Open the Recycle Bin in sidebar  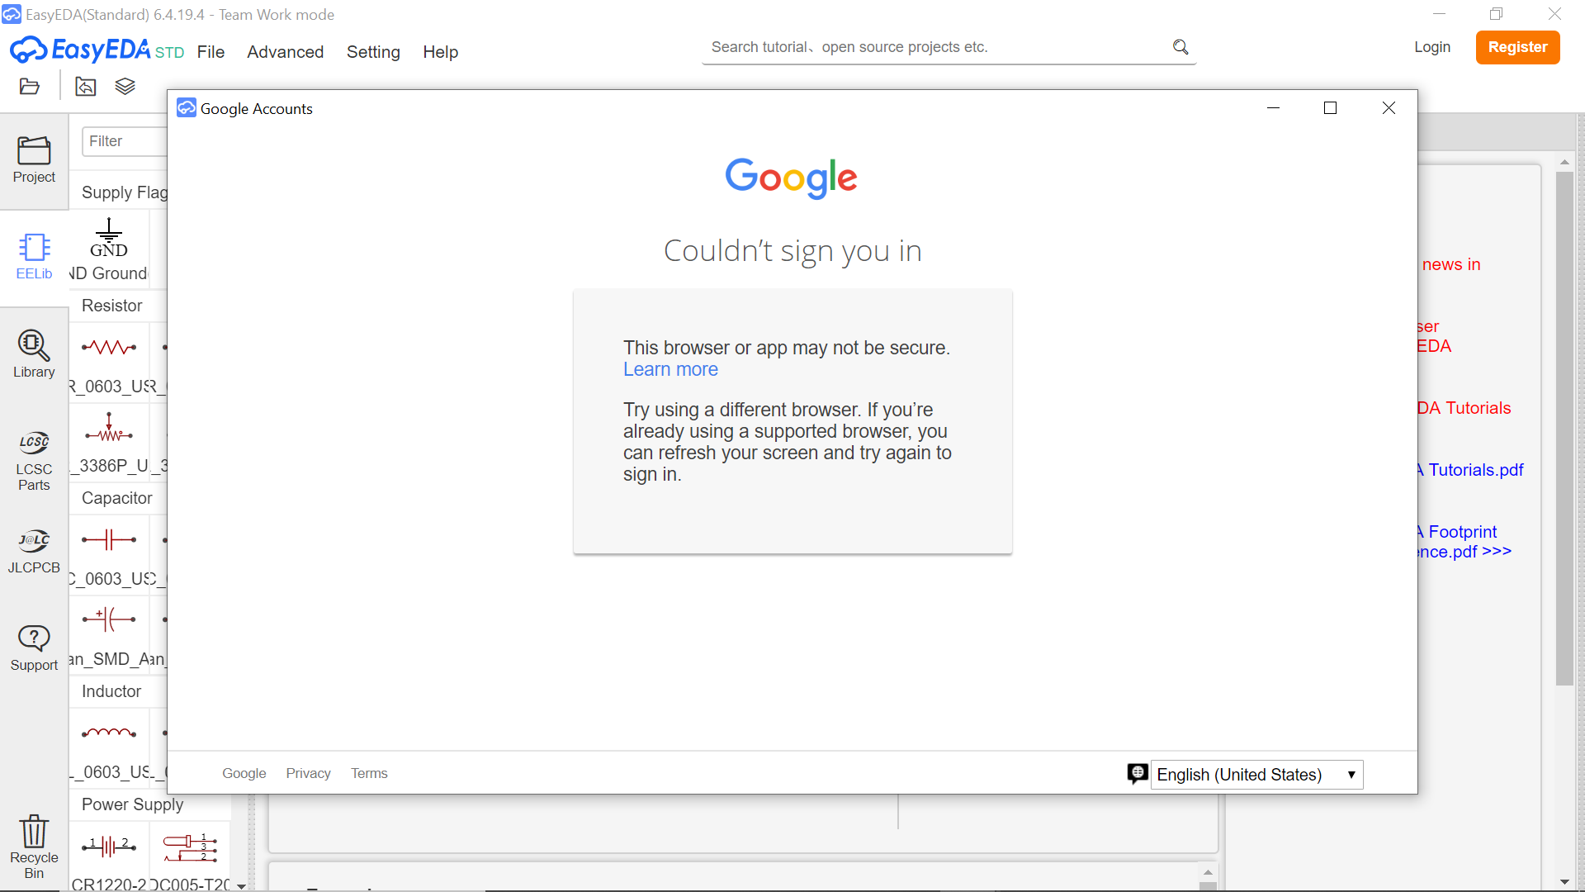pos(34,847)
